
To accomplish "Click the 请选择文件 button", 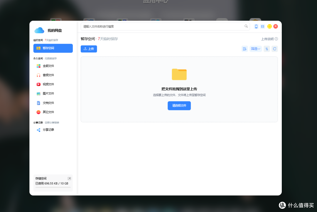I will coord(179,106).
